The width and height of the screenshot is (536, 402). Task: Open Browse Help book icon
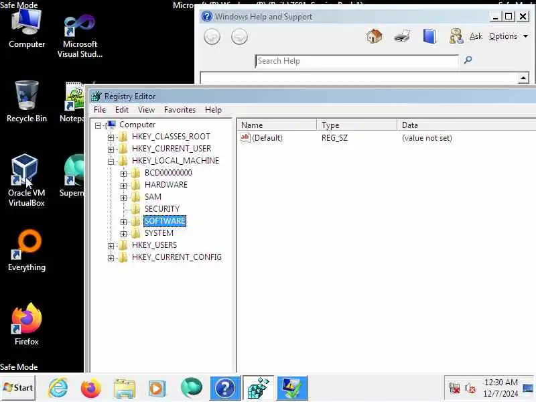click(429, 36)
